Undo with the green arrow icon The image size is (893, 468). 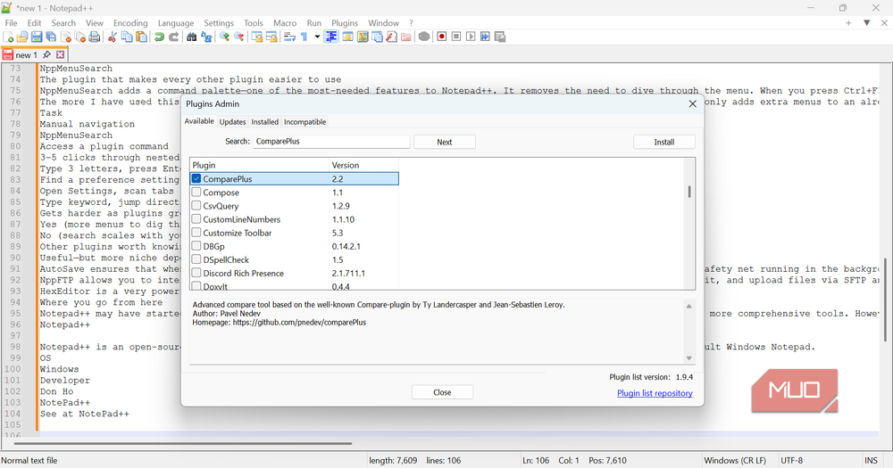(x=160, y=37)
